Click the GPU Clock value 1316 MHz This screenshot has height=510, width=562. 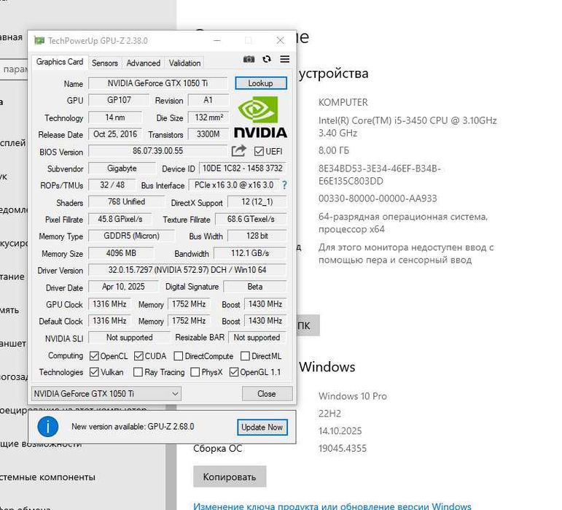click(x=109, y=304)
